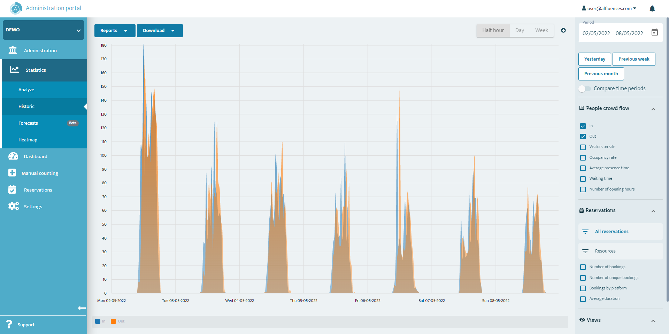
Task: Click the Support question mark icon
Action: coord(9,324)
